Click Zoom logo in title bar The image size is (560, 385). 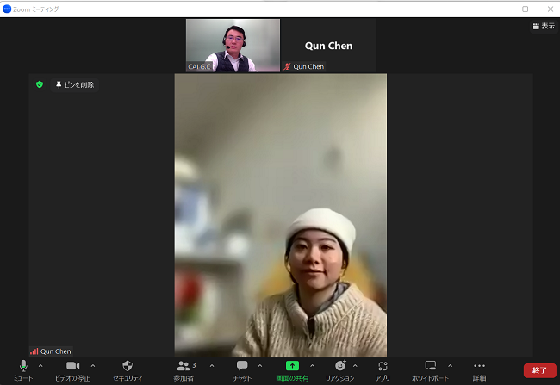coord(7,9)
